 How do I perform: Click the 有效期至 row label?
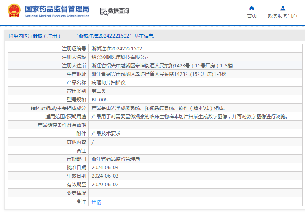pos(76,185)
